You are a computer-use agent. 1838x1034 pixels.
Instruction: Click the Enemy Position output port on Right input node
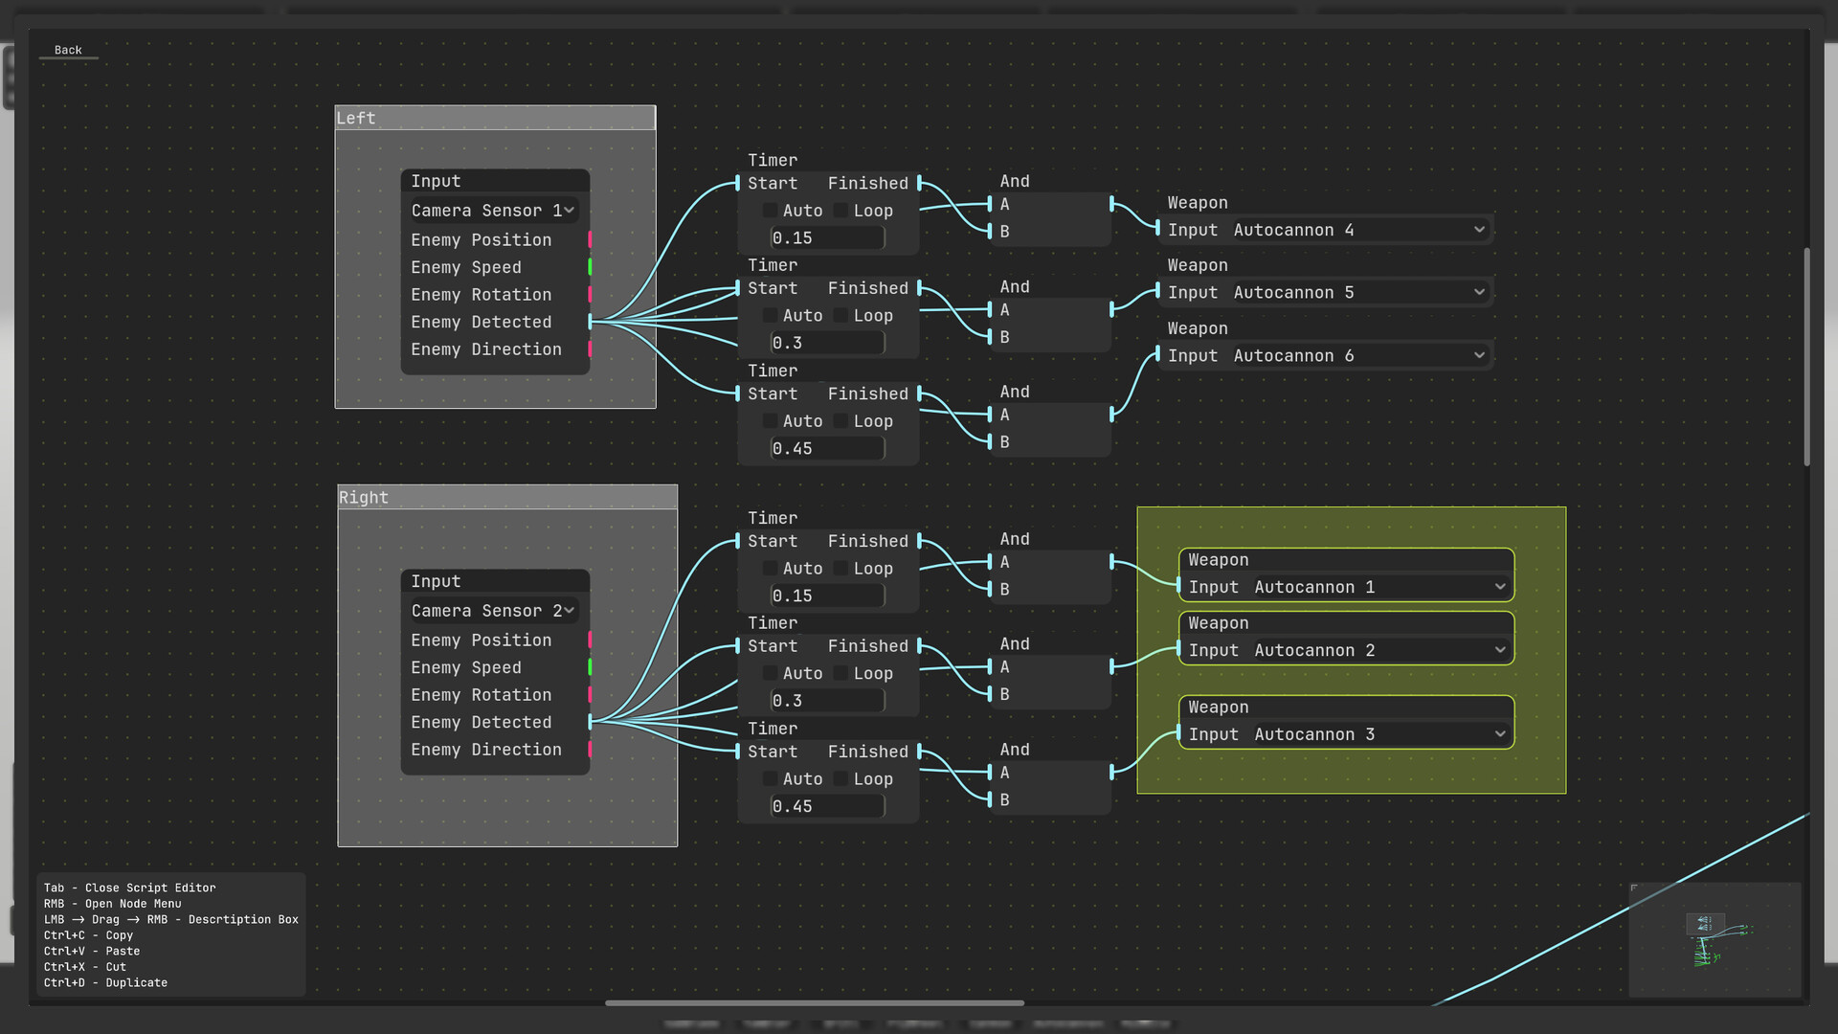pos(592,640)
